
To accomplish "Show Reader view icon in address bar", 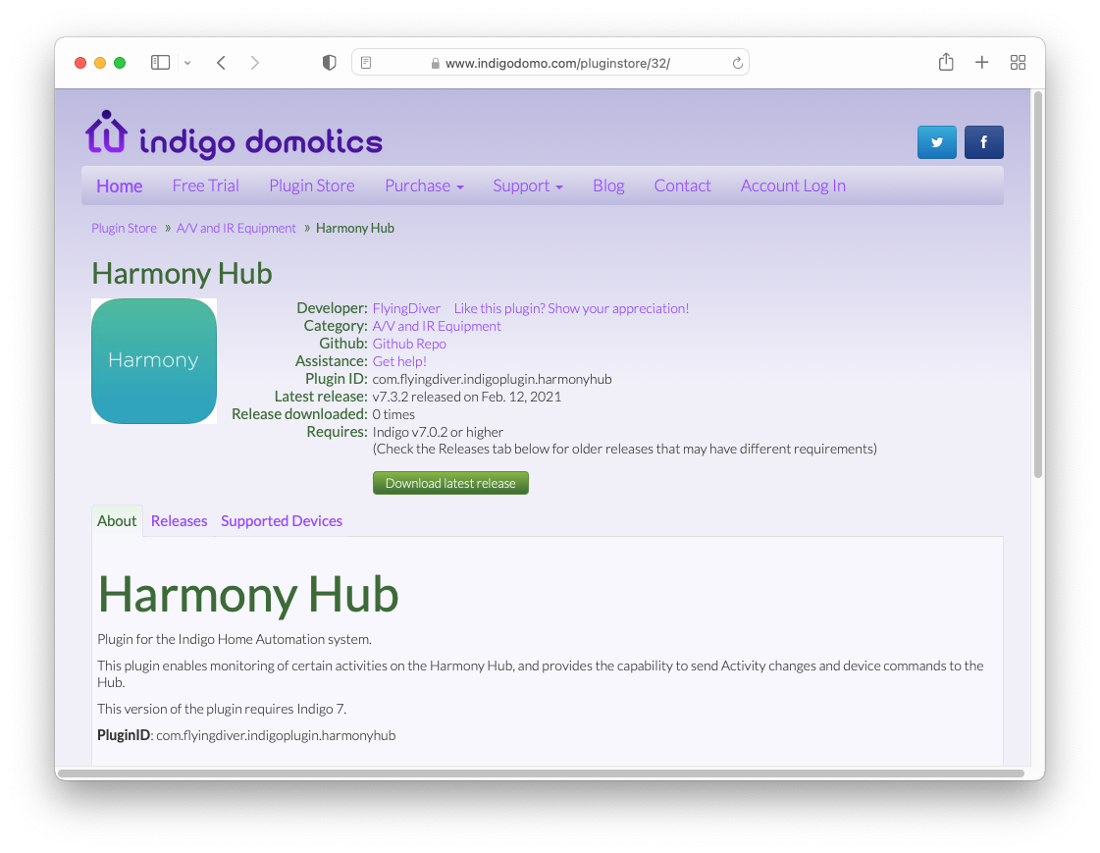I will pyautogui.click(x=366, y=63).
